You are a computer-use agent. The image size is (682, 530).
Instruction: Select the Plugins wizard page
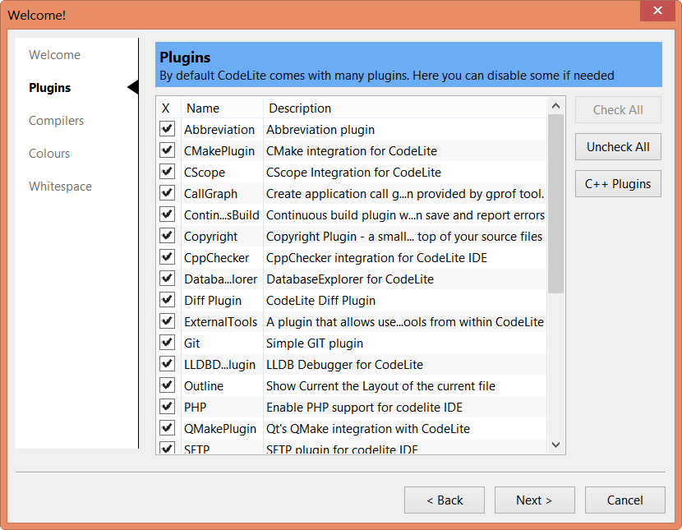pyautogui.click(x=49, y=88)
